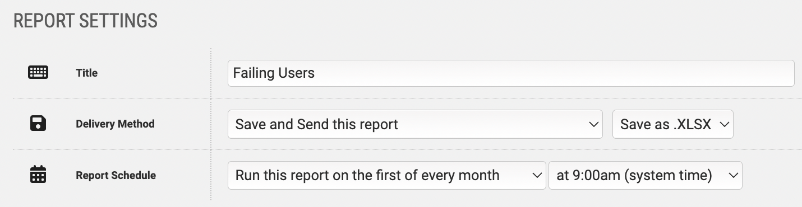Click the chevron arrow on delivery method dropdown

coord(593,125)
